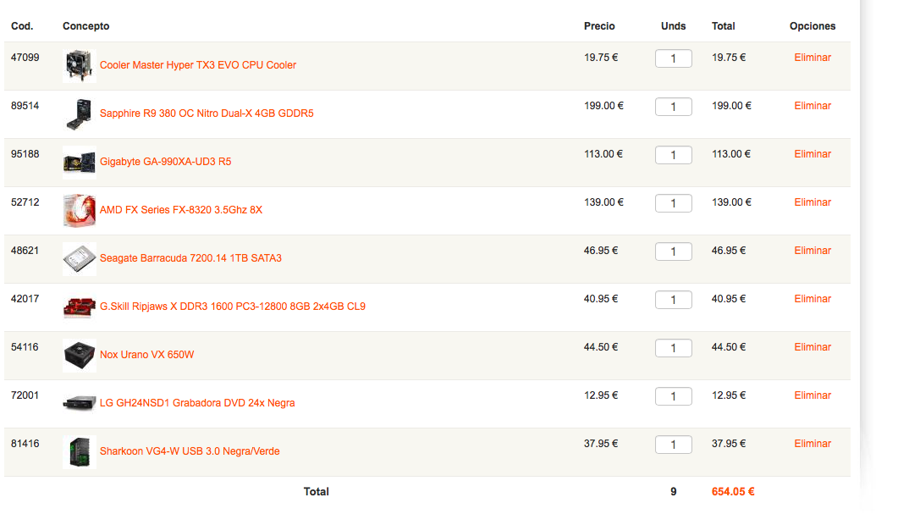This screenshot has width=898, height=514.
Task: Click the Seagate Barracuda hard drive image
Action: [x=79, y=258]
